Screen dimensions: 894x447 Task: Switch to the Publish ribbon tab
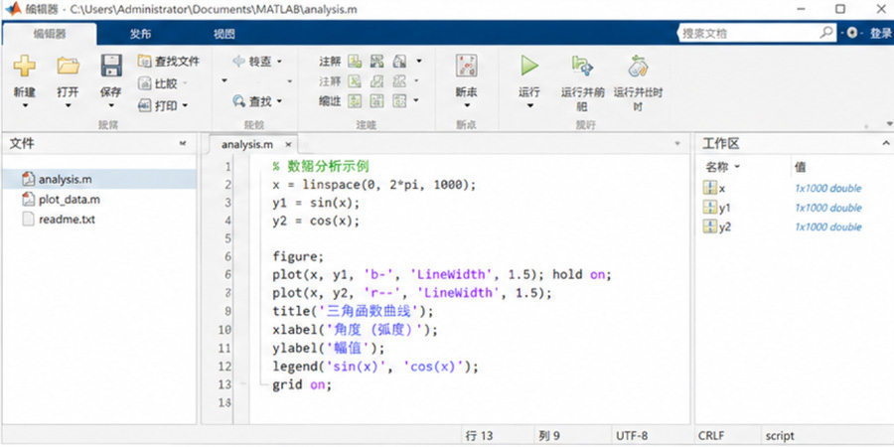140,34
